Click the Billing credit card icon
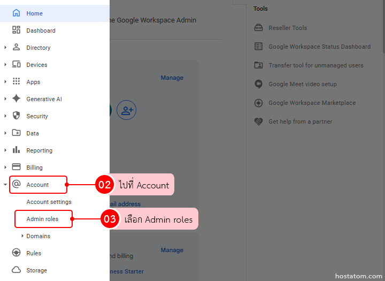The image size is (385, 281). click(x=16, y=167)
